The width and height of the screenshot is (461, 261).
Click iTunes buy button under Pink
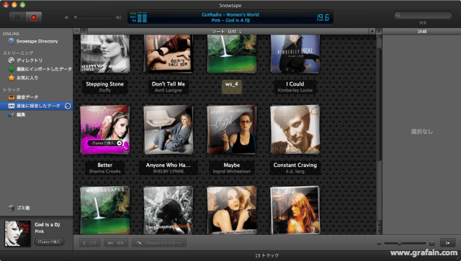click(x=49, y=242)
